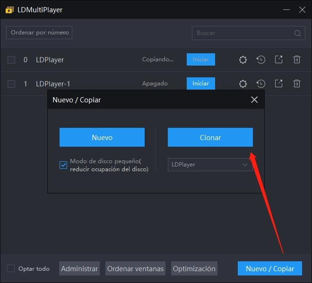This screenshot has height=283, width=312.
Task: Close the Nuevo / Copiar dialog
Action: click(254, 100)
